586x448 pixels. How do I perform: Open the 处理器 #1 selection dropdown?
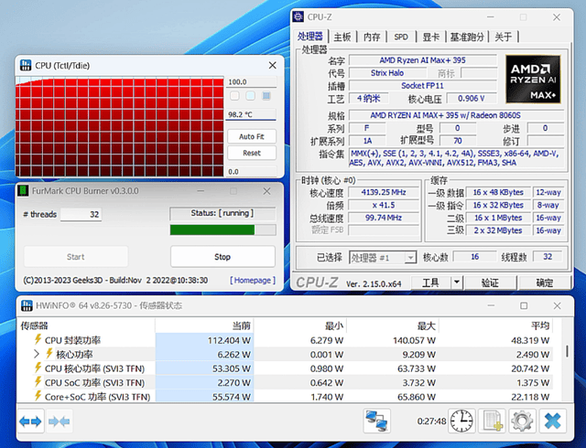pyautogui.click(x=410, y=258)
